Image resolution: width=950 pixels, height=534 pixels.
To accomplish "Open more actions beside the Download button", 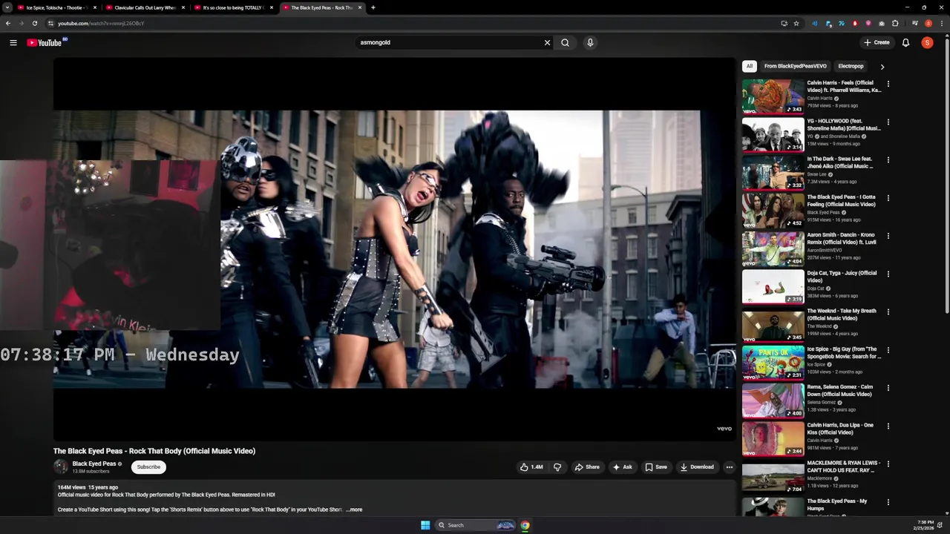I will pos(730,467).
